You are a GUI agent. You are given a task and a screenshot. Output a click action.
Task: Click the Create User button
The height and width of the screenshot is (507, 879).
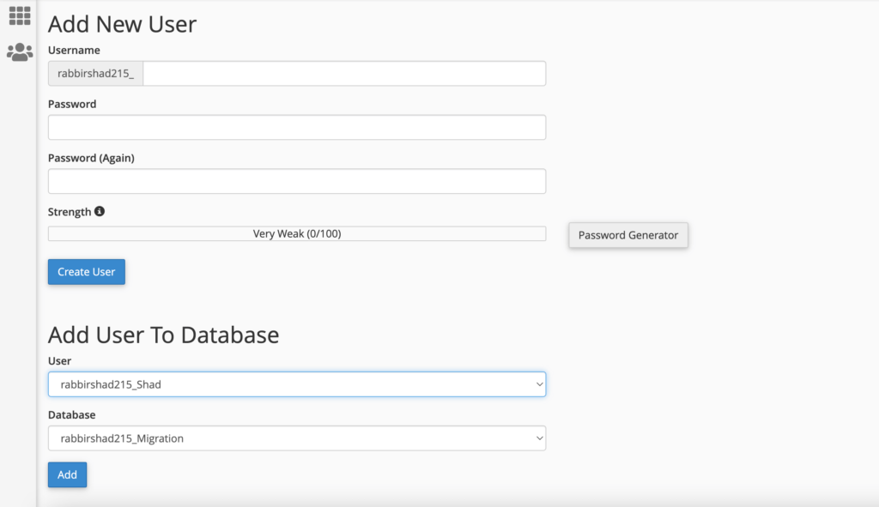tap(87, 272)
